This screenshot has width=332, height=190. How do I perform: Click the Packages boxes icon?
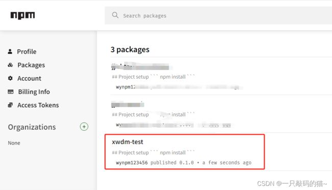tap(10, 65)
